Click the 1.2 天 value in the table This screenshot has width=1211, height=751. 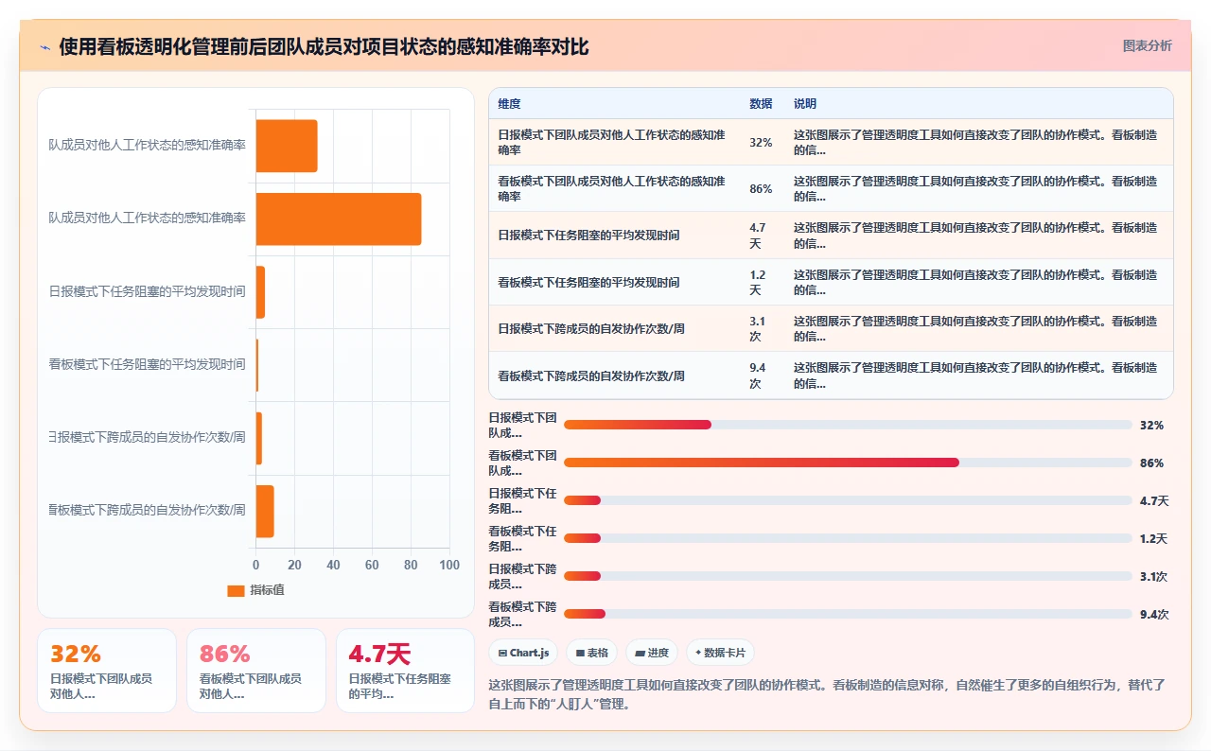[x=758, y=282]
